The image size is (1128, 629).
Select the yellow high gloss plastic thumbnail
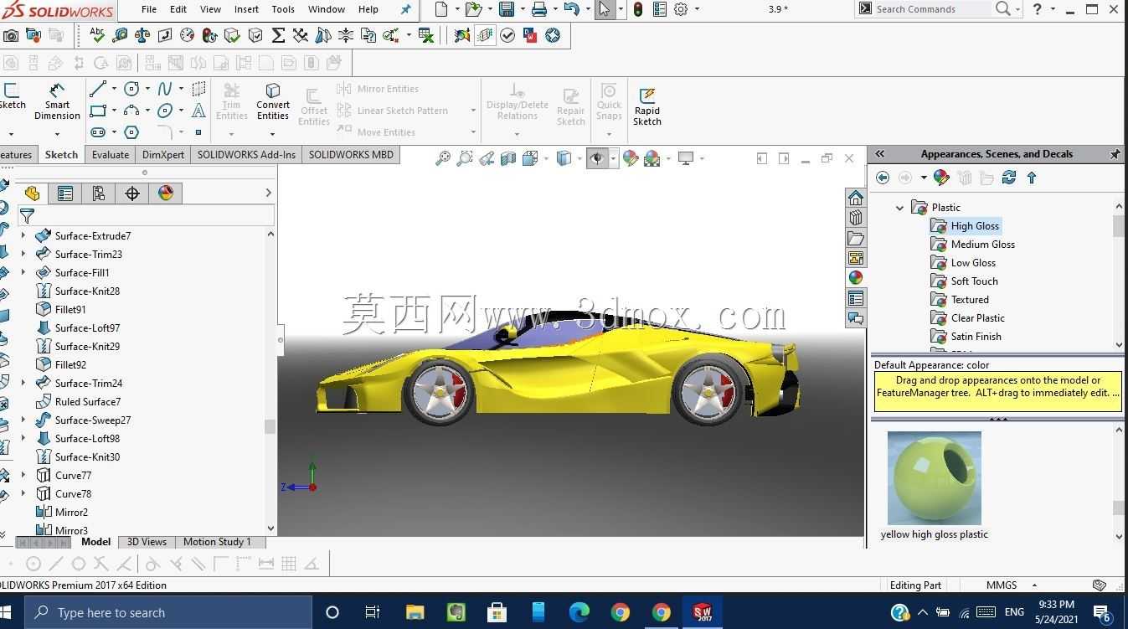[934, 478]
